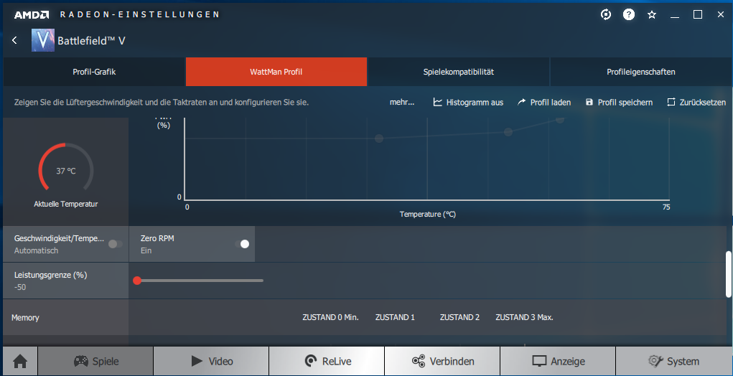
Task: Click the Memory row label
Action: click(x=25, y=318)
